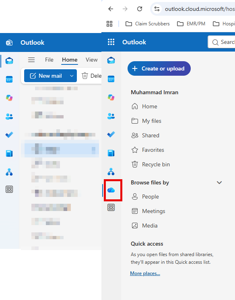Screen dimensions: 235x300
Task: Expand New mail dropdown arrow
Action: click(x=72, y=76)
